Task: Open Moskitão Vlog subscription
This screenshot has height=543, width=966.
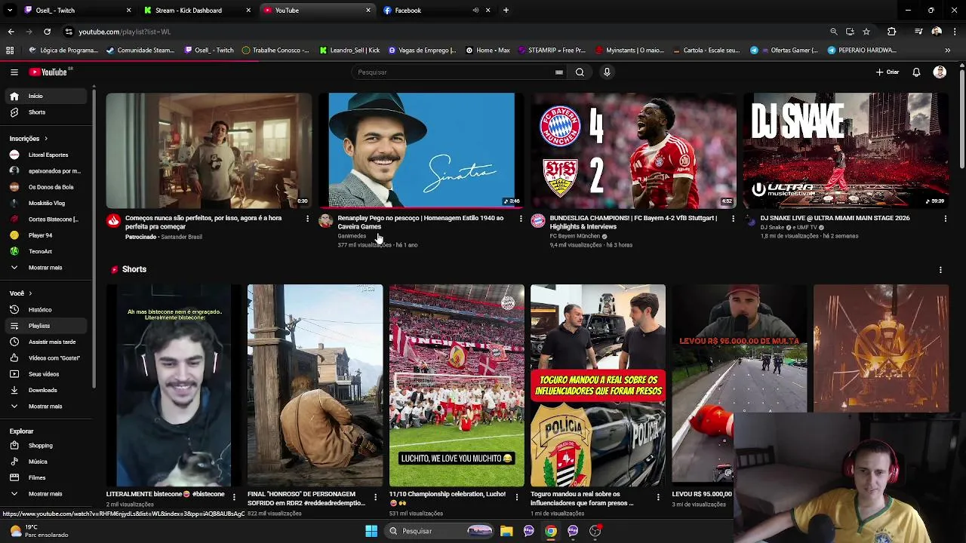Action: pos(48,203)
